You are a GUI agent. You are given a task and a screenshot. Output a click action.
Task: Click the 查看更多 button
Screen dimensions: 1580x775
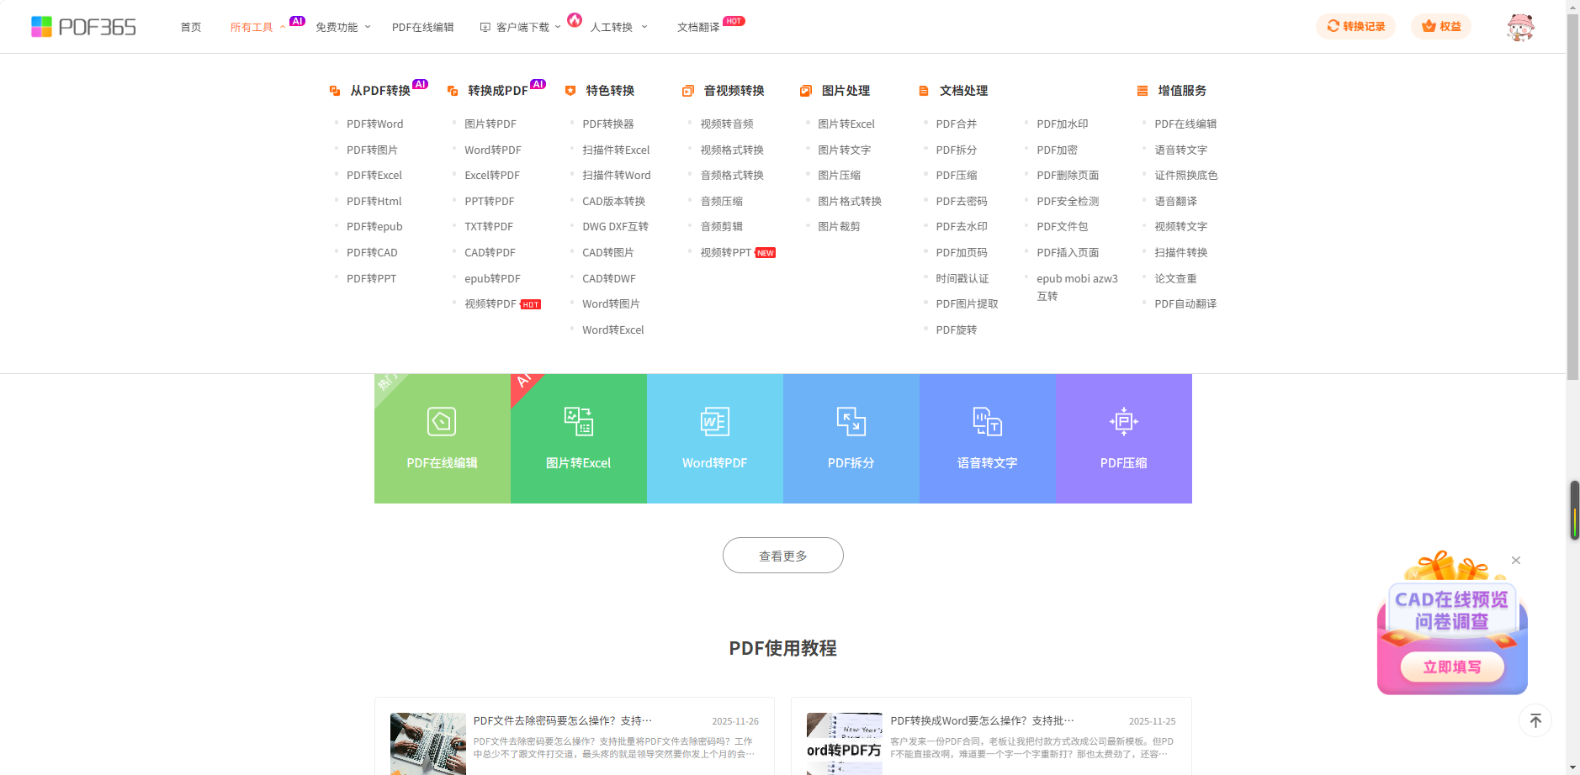782,556
